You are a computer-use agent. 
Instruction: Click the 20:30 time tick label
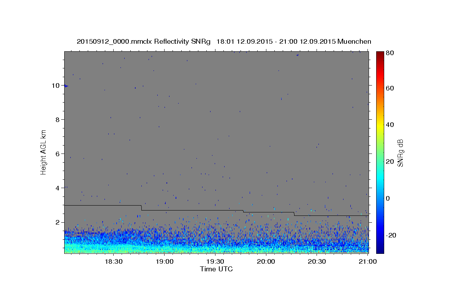[x=317, y=261]
